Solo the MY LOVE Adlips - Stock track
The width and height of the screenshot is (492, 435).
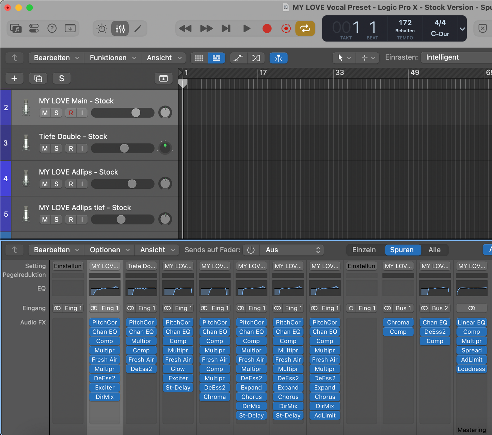(x=57, y=184)
